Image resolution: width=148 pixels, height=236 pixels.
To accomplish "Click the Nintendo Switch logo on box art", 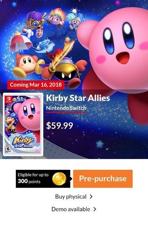I will (x=8, y=100).
